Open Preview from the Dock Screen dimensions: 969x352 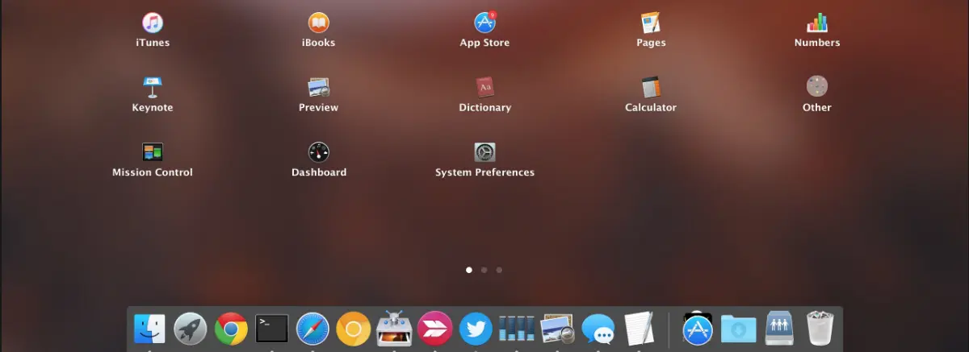tap(557, 329)
